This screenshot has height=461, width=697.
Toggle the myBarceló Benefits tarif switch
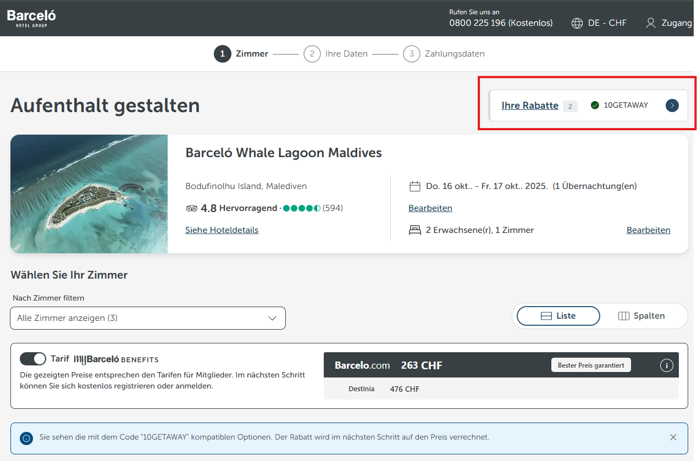click(33, 359)
